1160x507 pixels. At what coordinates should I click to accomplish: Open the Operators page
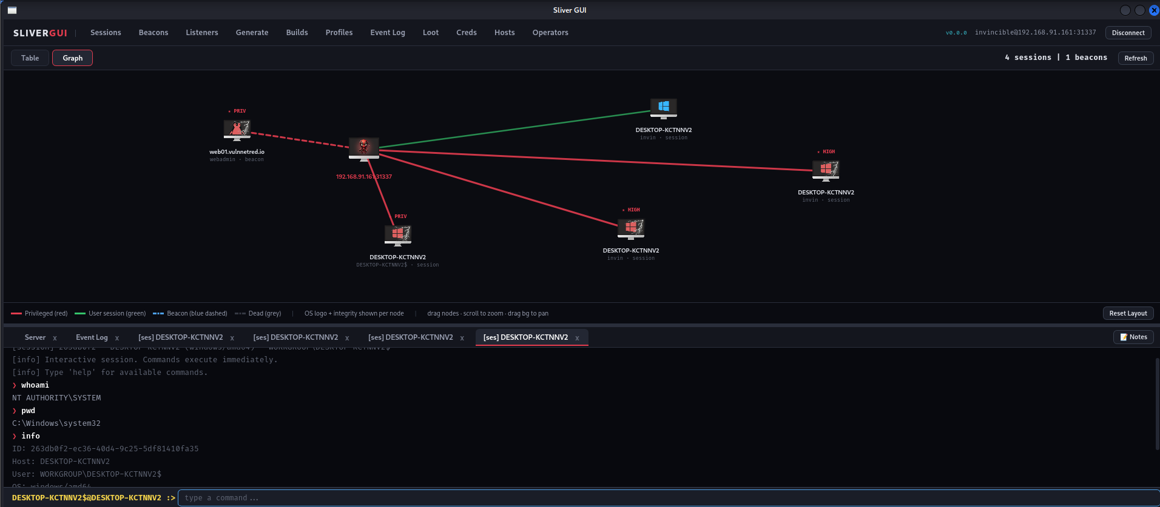point(550,33)
